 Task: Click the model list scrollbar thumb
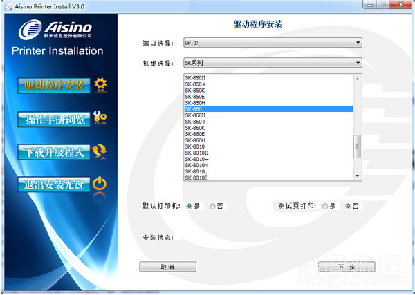[358, 146]
